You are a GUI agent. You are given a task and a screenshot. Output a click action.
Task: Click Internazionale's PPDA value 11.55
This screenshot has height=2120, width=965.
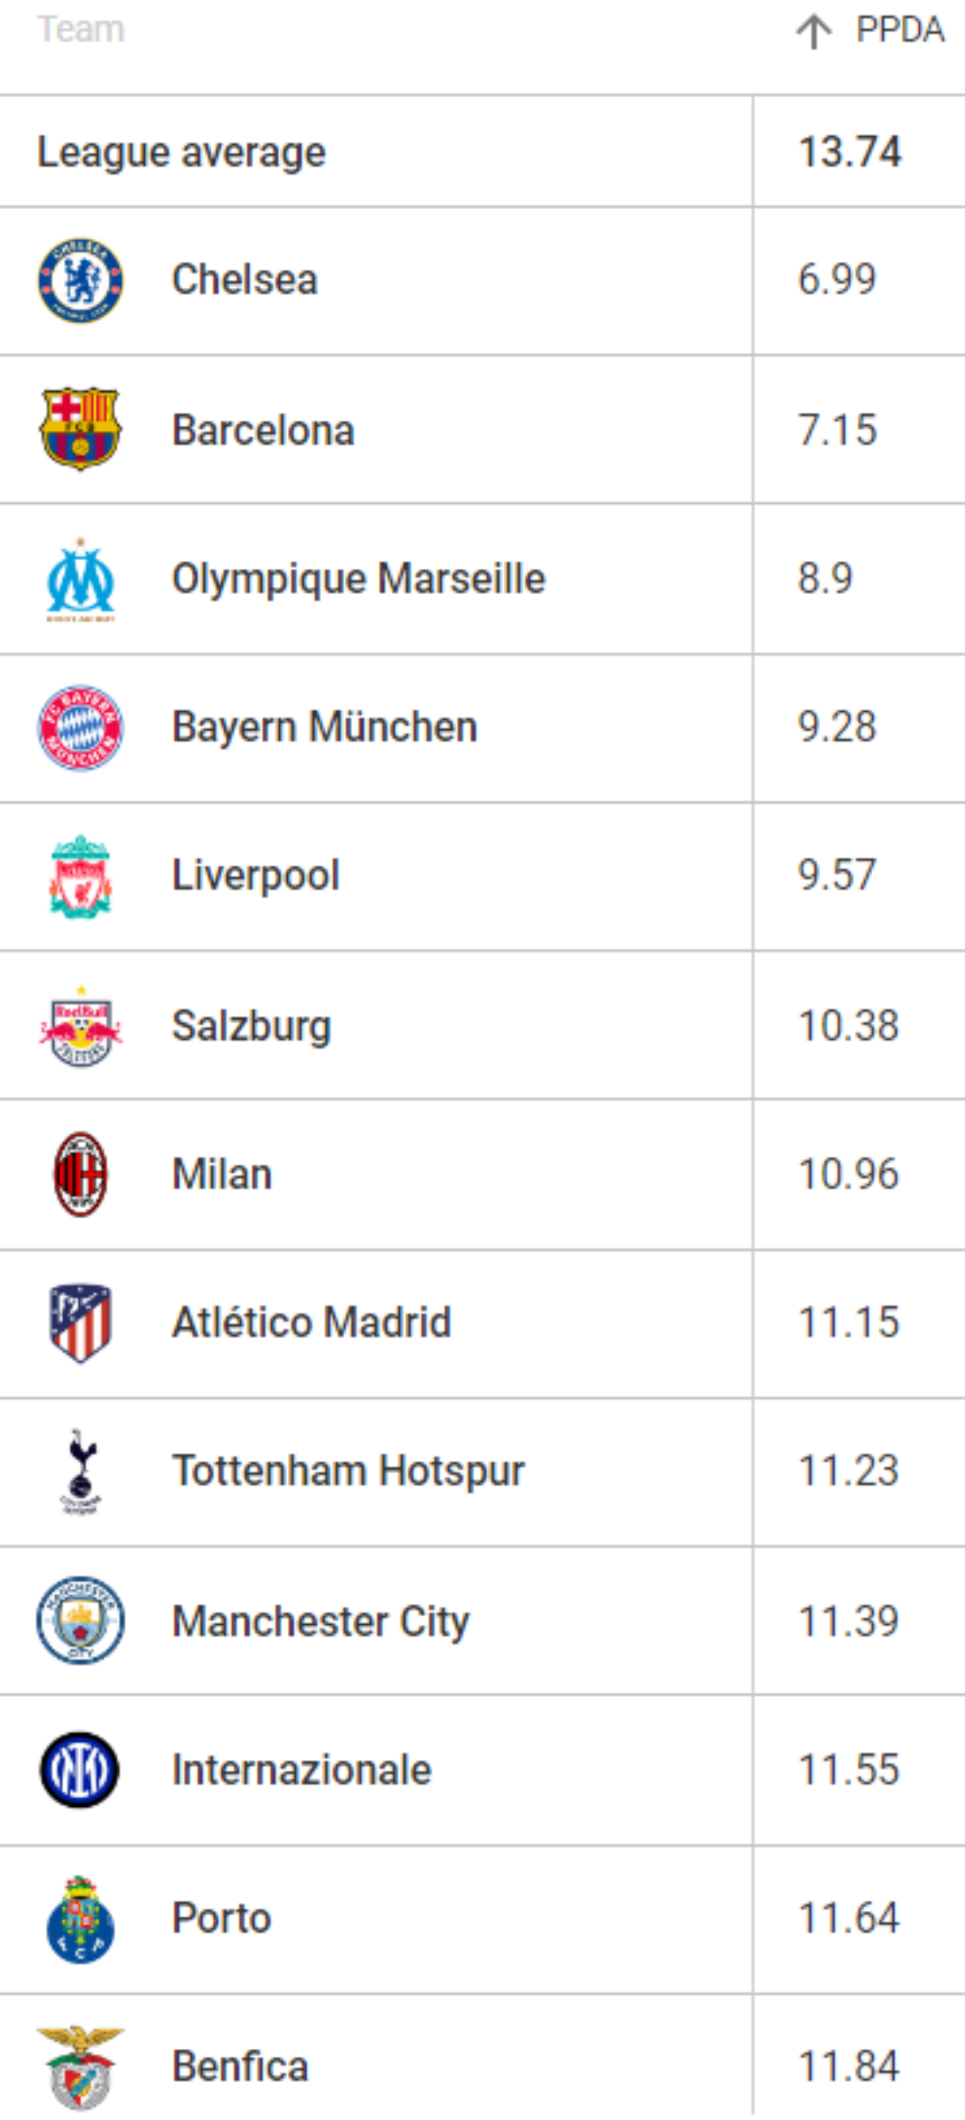click(x=848, y=1770)
